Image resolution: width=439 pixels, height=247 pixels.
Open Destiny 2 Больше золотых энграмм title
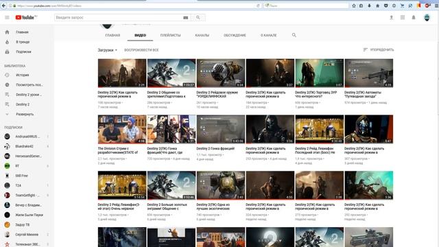[167, 207]
